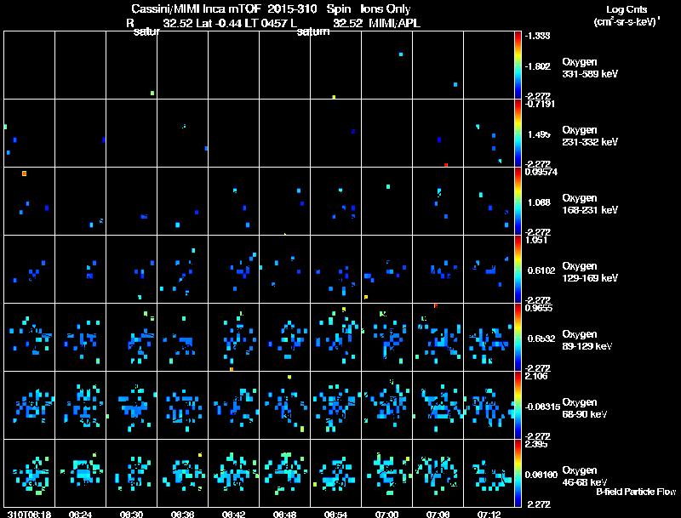The image size is (681, 518).
Task: Click the Oxygen 89-129 keV label
Action: [x=587, y=340]
